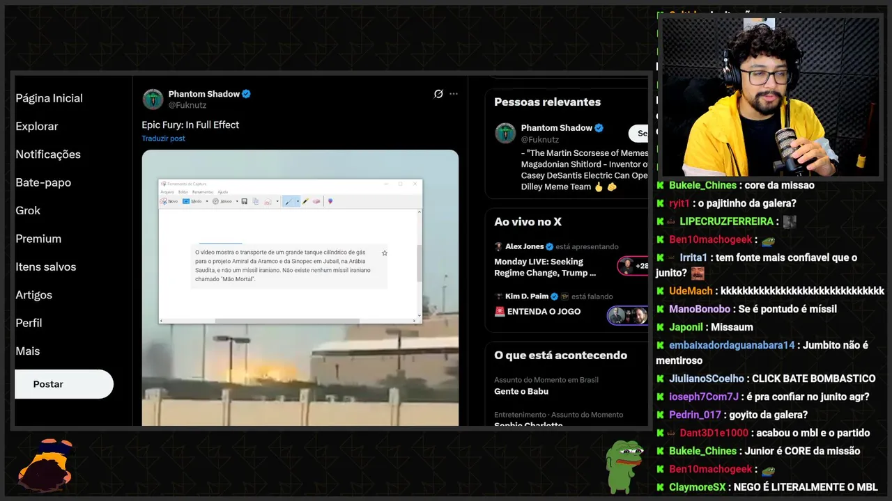Image resolution: width=892 pixels, height=501 pixels.
Task: Click chat username ClaymoreSX
Action: (698, 487)
